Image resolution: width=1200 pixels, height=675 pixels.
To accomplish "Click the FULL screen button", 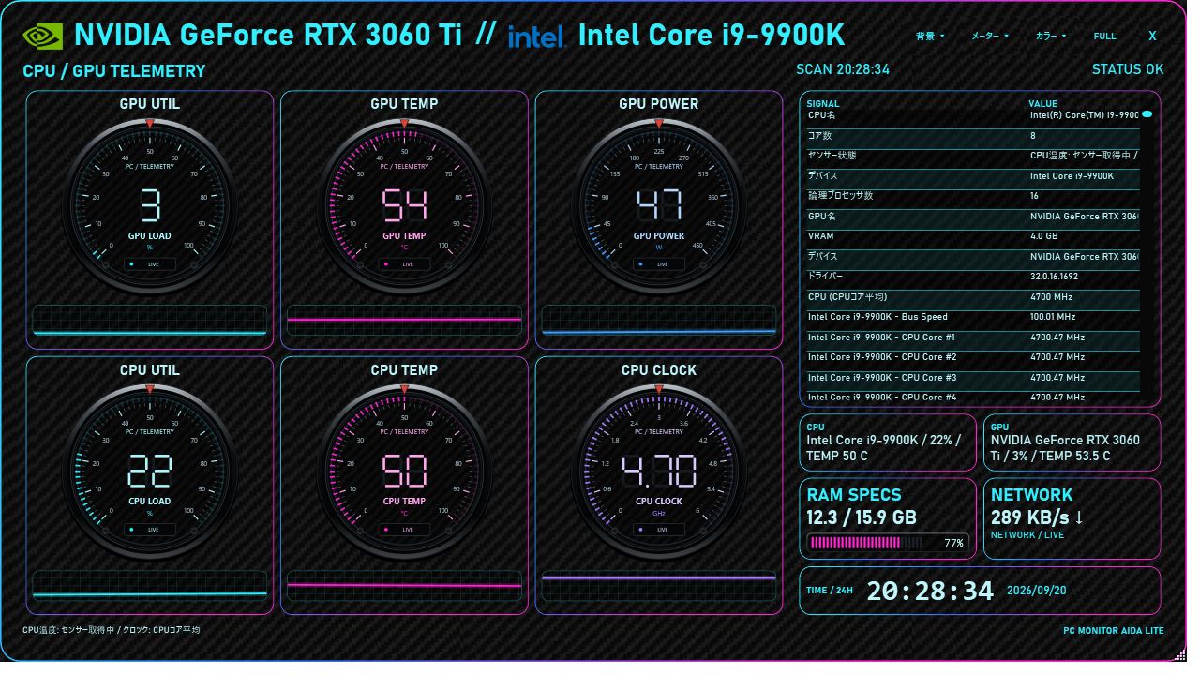I will (1105, 37).
